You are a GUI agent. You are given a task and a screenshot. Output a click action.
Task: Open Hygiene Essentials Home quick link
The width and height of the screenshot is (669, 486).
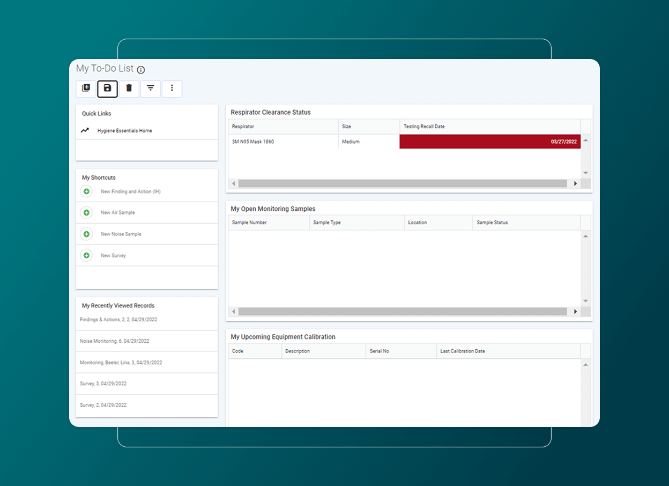click(124, 131)
